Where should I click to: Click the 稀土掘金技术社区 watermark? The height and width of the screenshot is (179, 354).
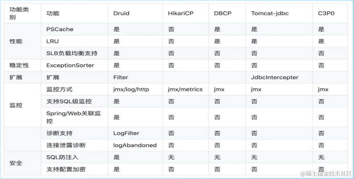(326, 174)
